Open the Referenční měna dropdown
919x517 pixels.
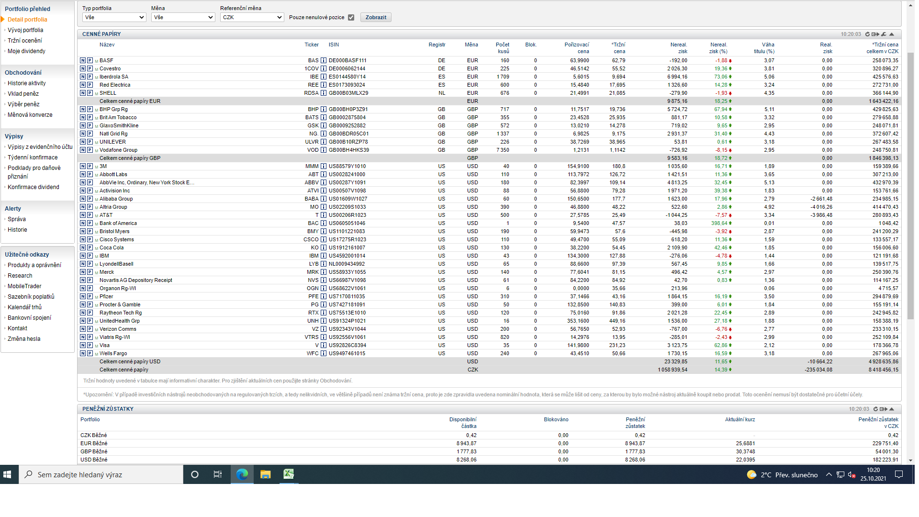pos(252,18)
